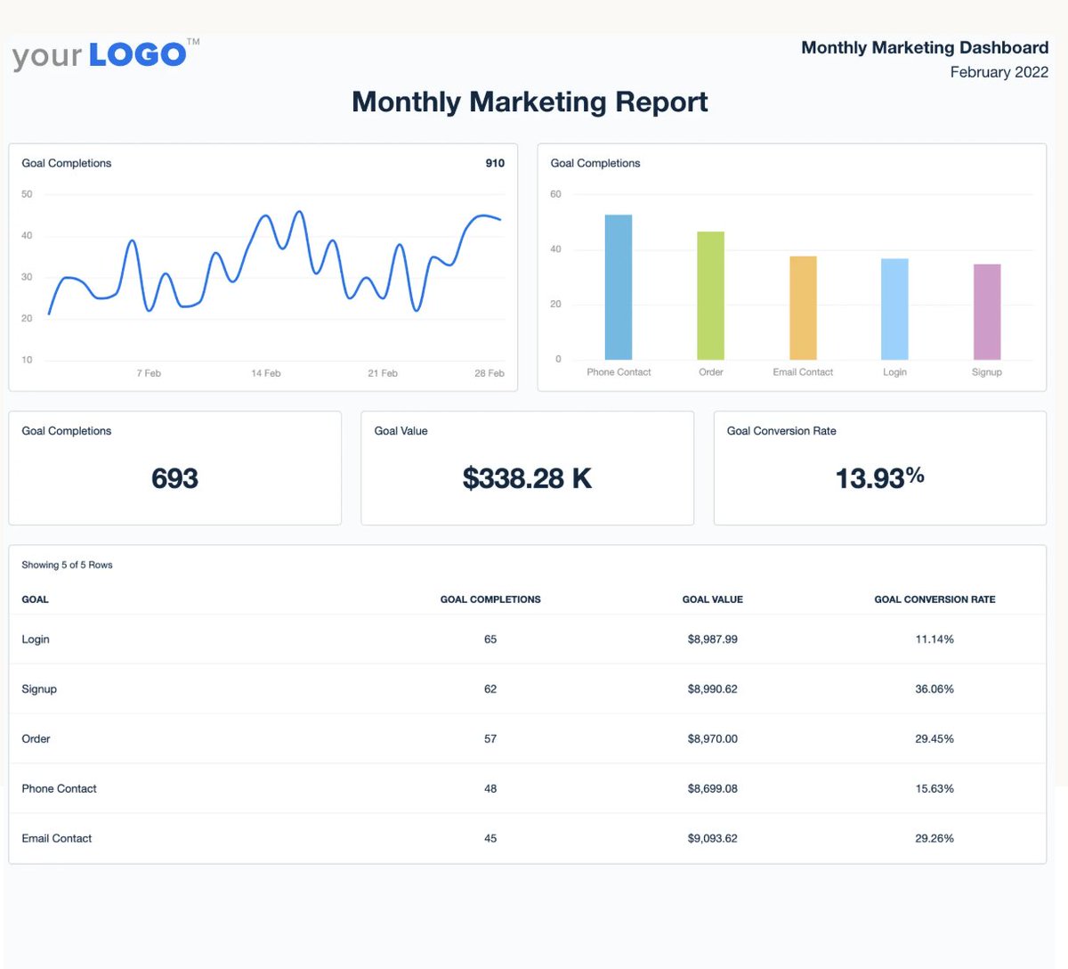
Task: Click the February 2022 date label
Action: (x=999, y=72)
